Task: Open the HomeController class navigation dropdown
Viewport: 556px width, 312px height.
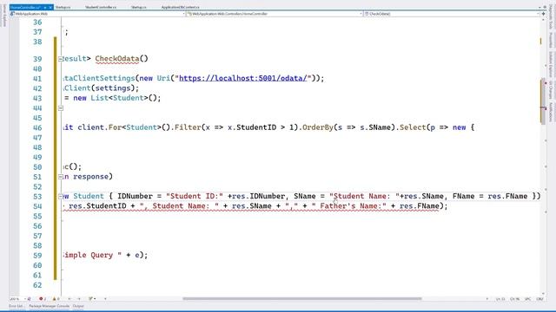Action: coord(275,14)
